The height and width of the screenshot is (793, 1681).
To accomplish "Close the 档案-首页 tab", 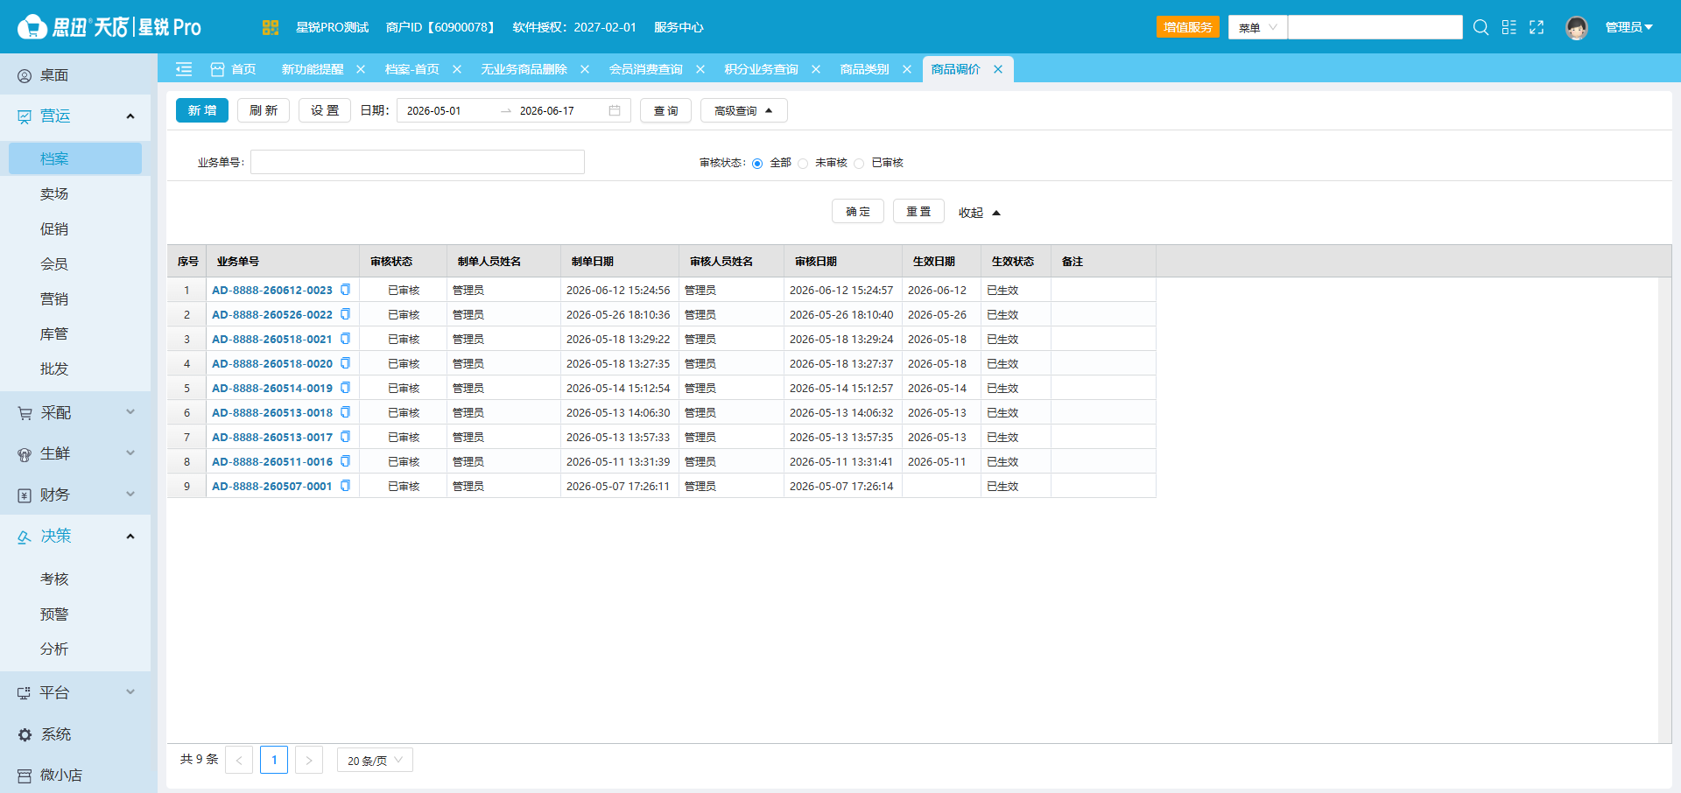I will pyautogui.click(x=456, y=69).
